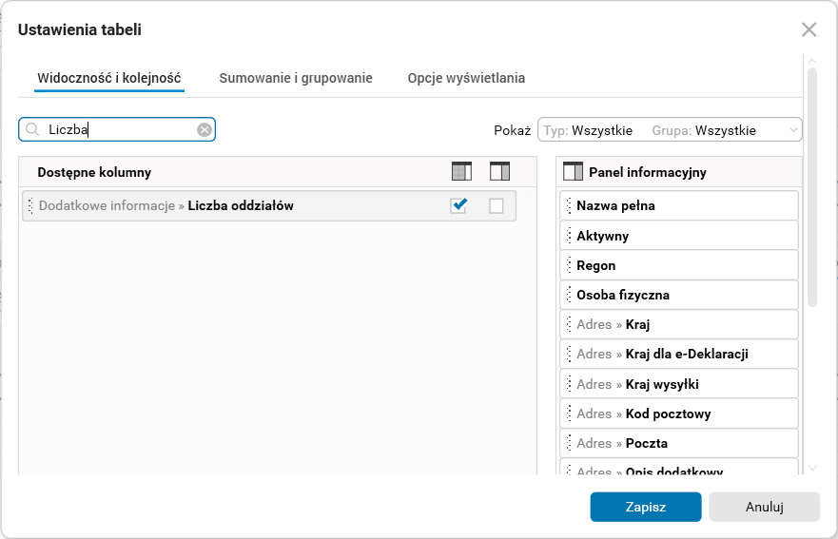Grab the drag handle of Regon
The image size is (838, 539).
click(569, 265)
